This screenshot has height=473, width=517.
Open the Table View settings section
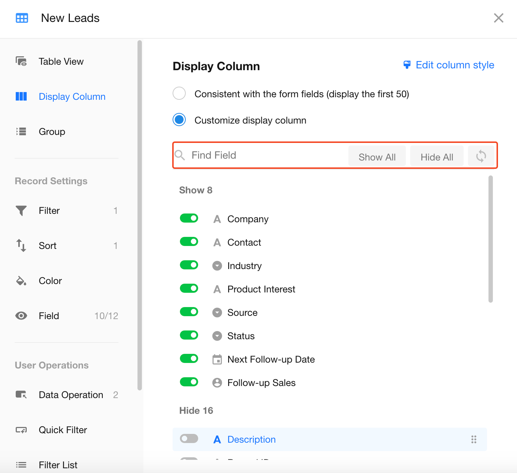[61, 61]
